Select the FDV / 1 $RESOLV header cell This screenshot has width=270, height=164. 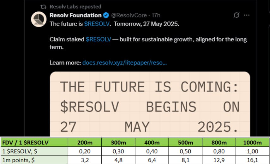pyautogui.click(x=34, y=143)
